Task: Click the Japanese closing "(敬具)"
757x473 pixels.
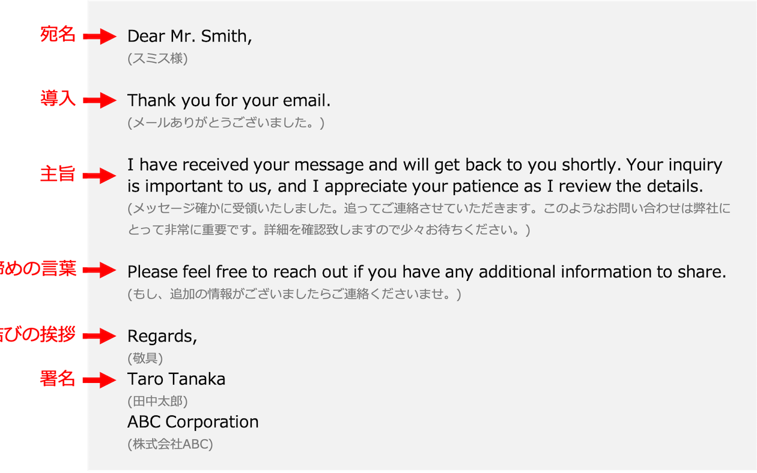Action: 145,358
